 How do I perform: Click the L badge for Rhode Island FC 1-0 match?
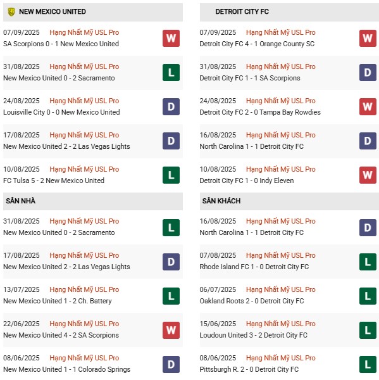(x=368, y=262)
